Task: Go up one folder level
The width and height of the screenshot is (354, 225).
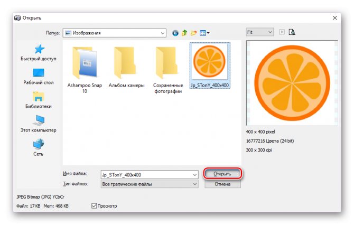Action: pos(184,33)
